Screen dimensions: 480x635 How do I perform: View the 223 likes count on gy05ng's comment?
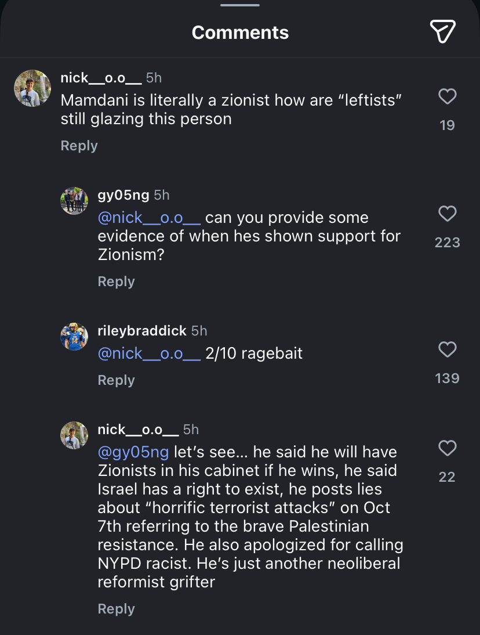(447, 243)
